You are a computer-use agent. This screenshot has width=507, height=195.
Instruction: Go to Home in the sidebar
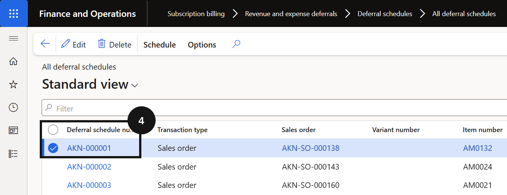click(x=13, y=61)
